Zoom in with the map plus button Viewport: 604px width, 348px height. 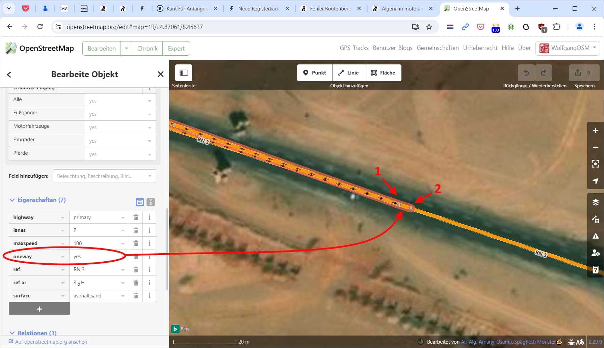(596, 130)
